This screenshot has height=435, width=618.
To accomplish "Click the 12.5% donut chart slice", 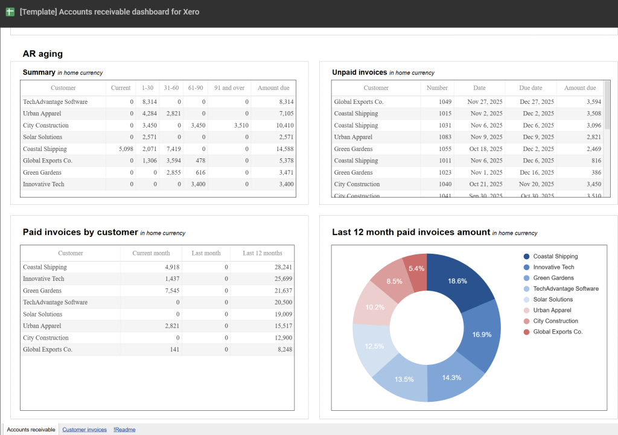I will (374, 346).
